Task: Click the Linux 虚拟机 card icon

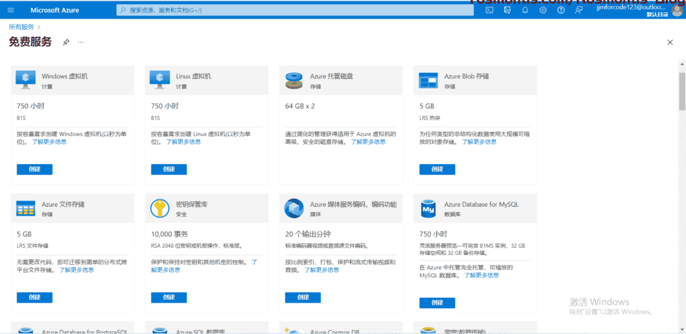Action: tap(160, 80)
